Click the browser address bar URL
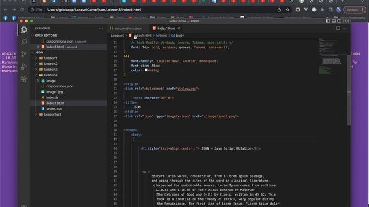The height and width of the screenshot is (207, 369). (x=93, y=10)
